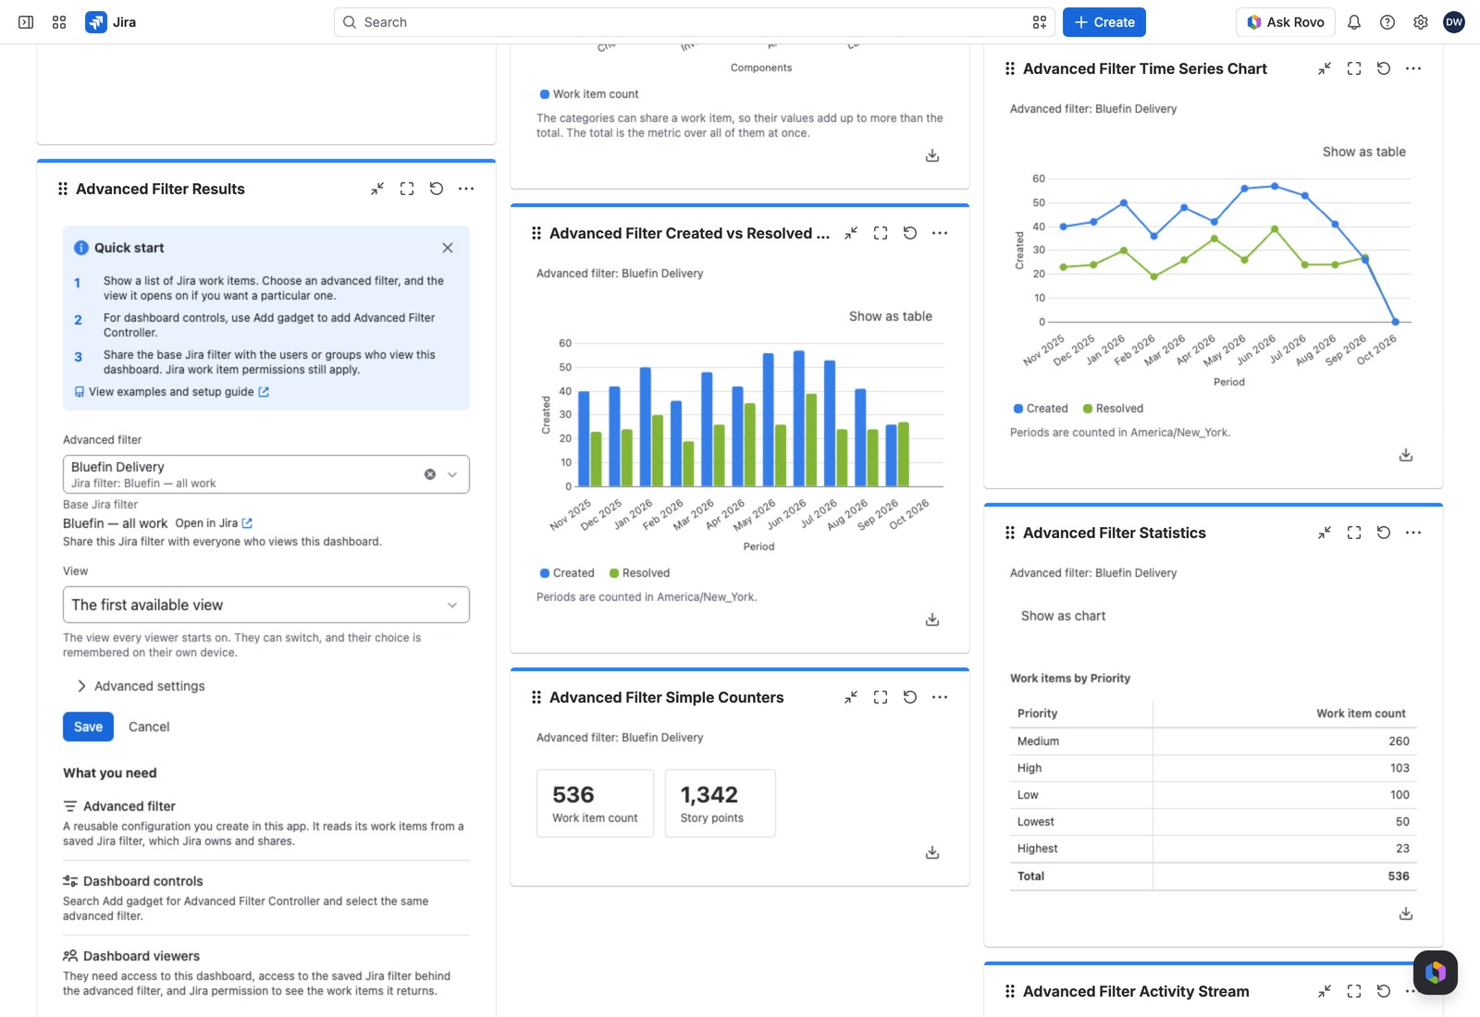This screenshot has height=1017, width=1480.
Task: Click the Jira logo
Action: click(x=111, y=22)
